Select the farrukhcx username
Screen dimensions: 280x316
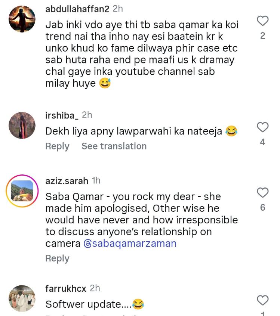click(x=65, y=288)
